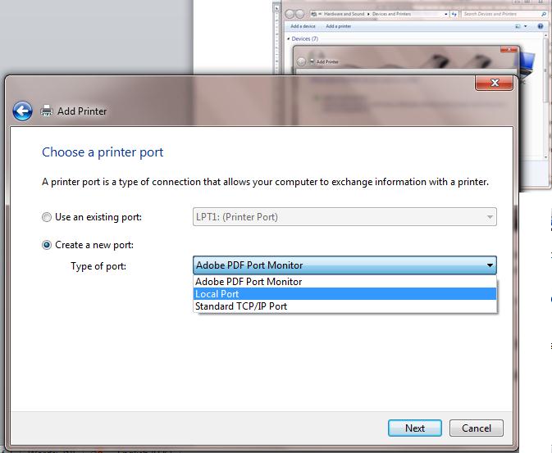Image resolution: width=552 pixels, height=453 pixels.
Task: Close the Add Printer wizard window
Action: point(495,84)
